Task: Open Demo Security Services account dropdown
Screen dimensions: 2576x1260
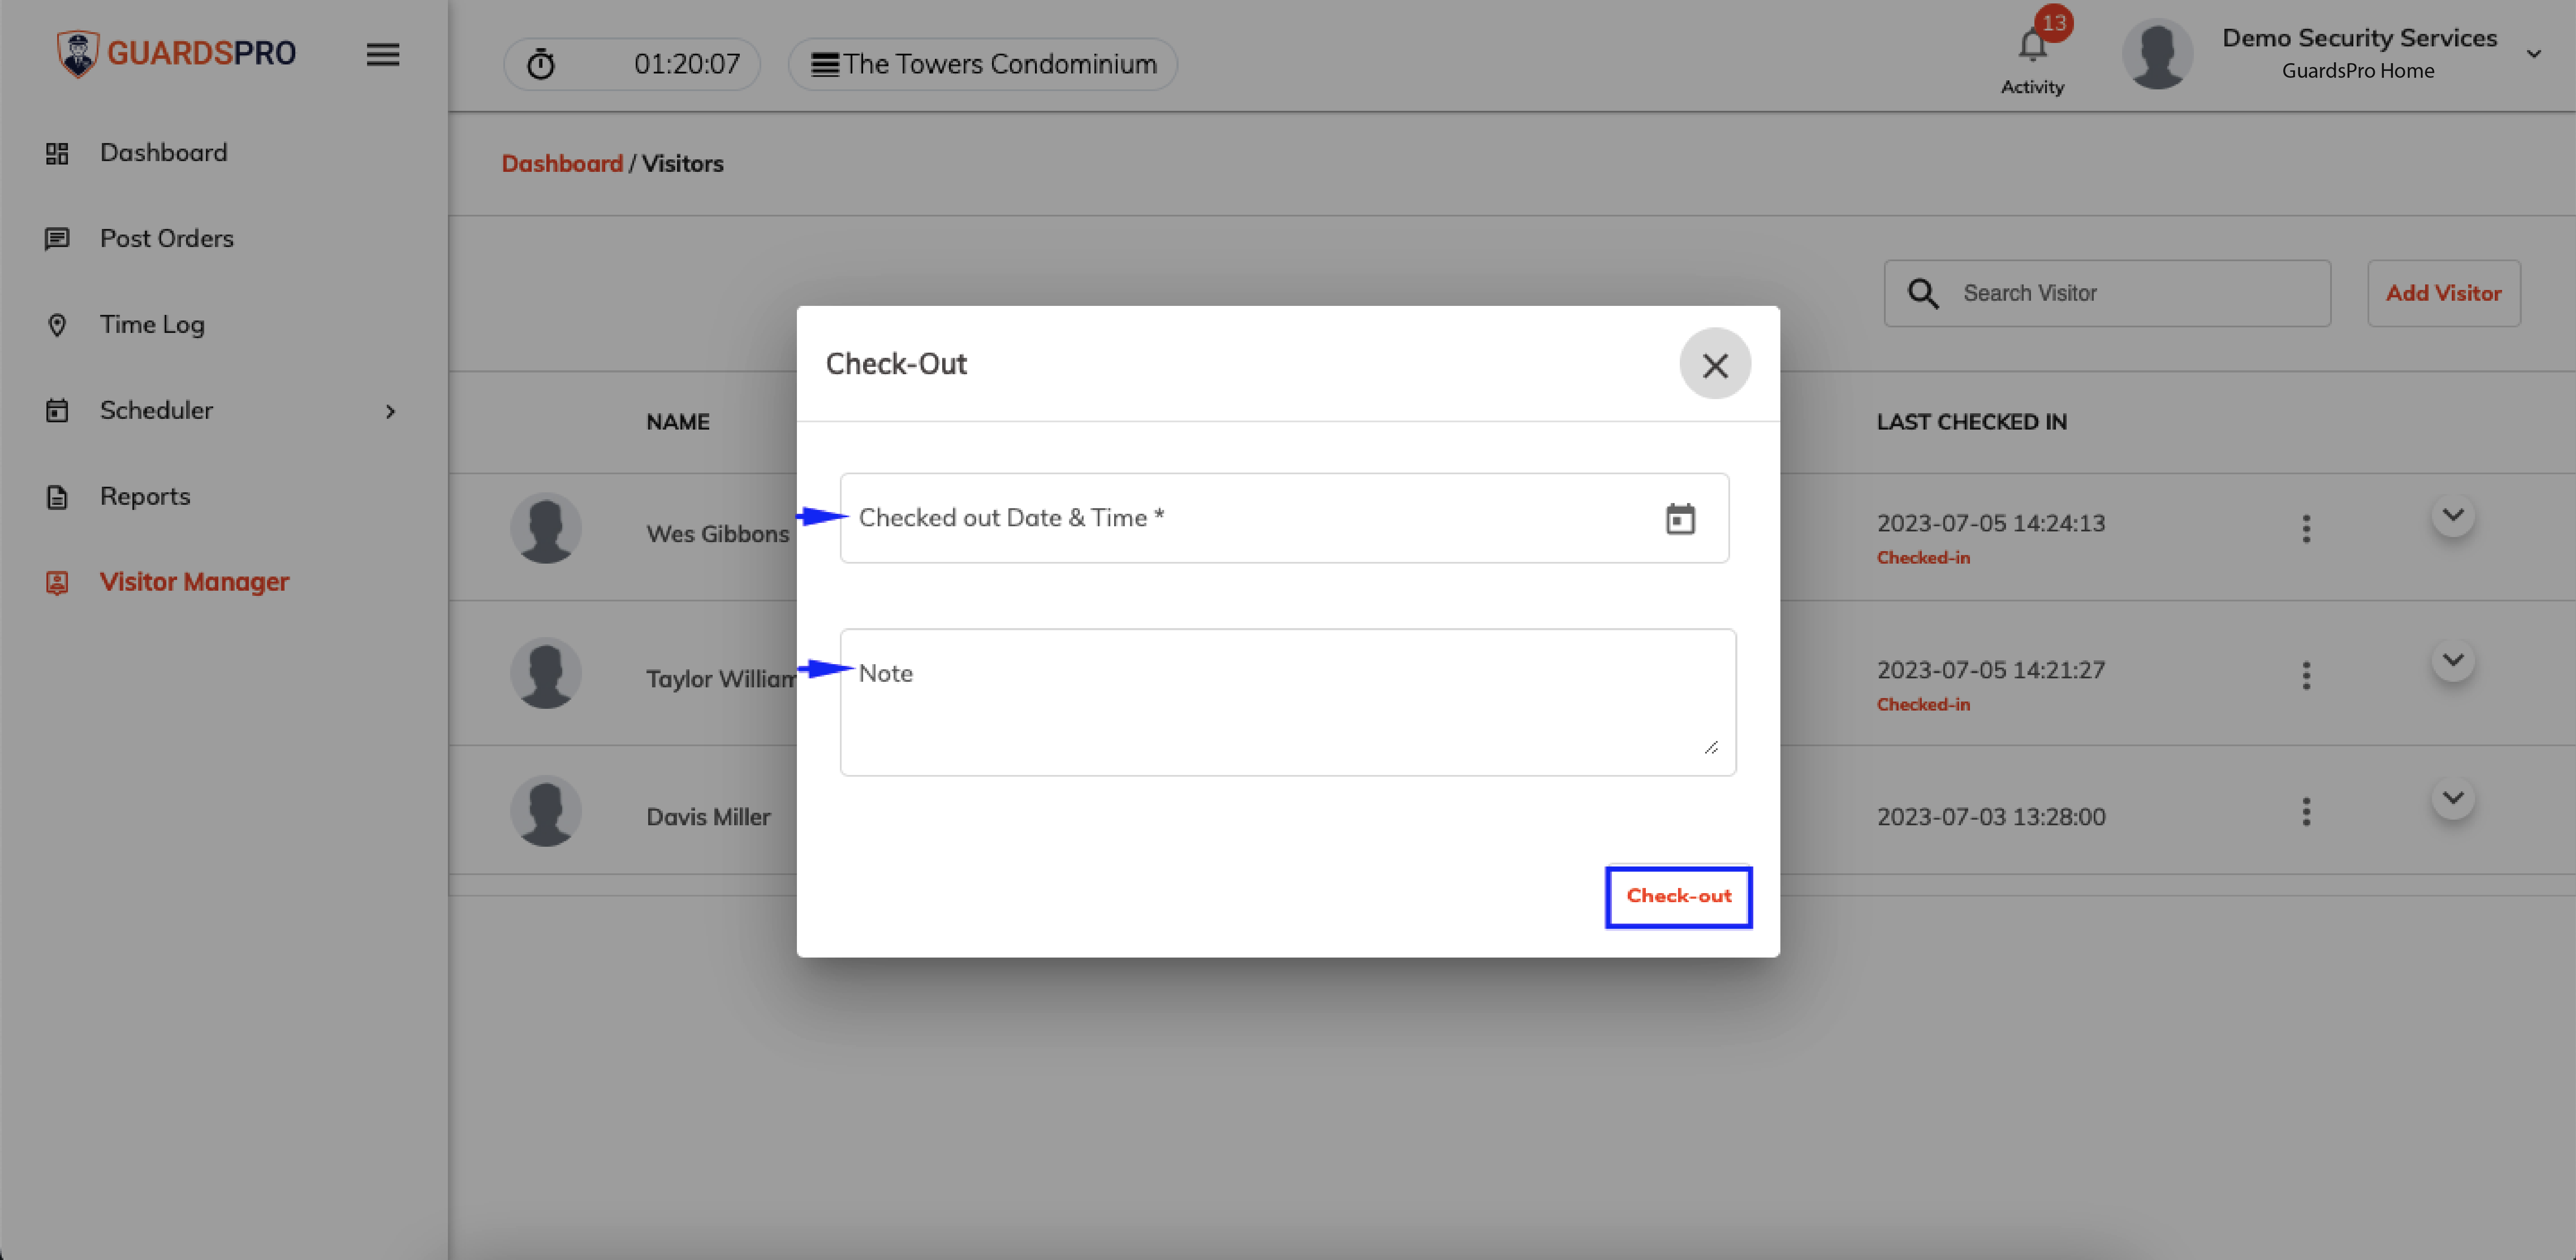Action: click(x=2534, y=54)
